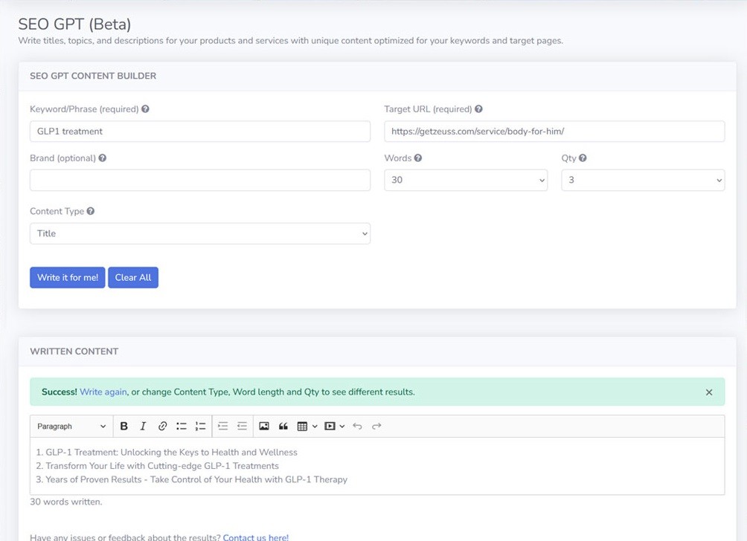Redo the last editor change
This screenshot has height=541, width=747.
tap(376, 427)
